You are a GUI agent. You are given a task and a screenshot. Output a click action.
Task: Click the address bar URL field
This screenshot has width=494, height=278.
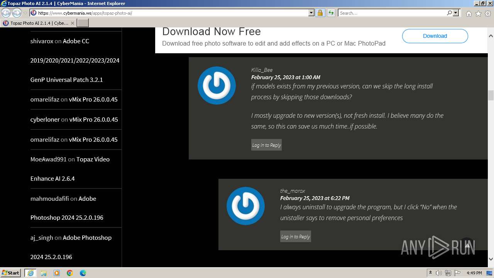[x=169, y=13]
